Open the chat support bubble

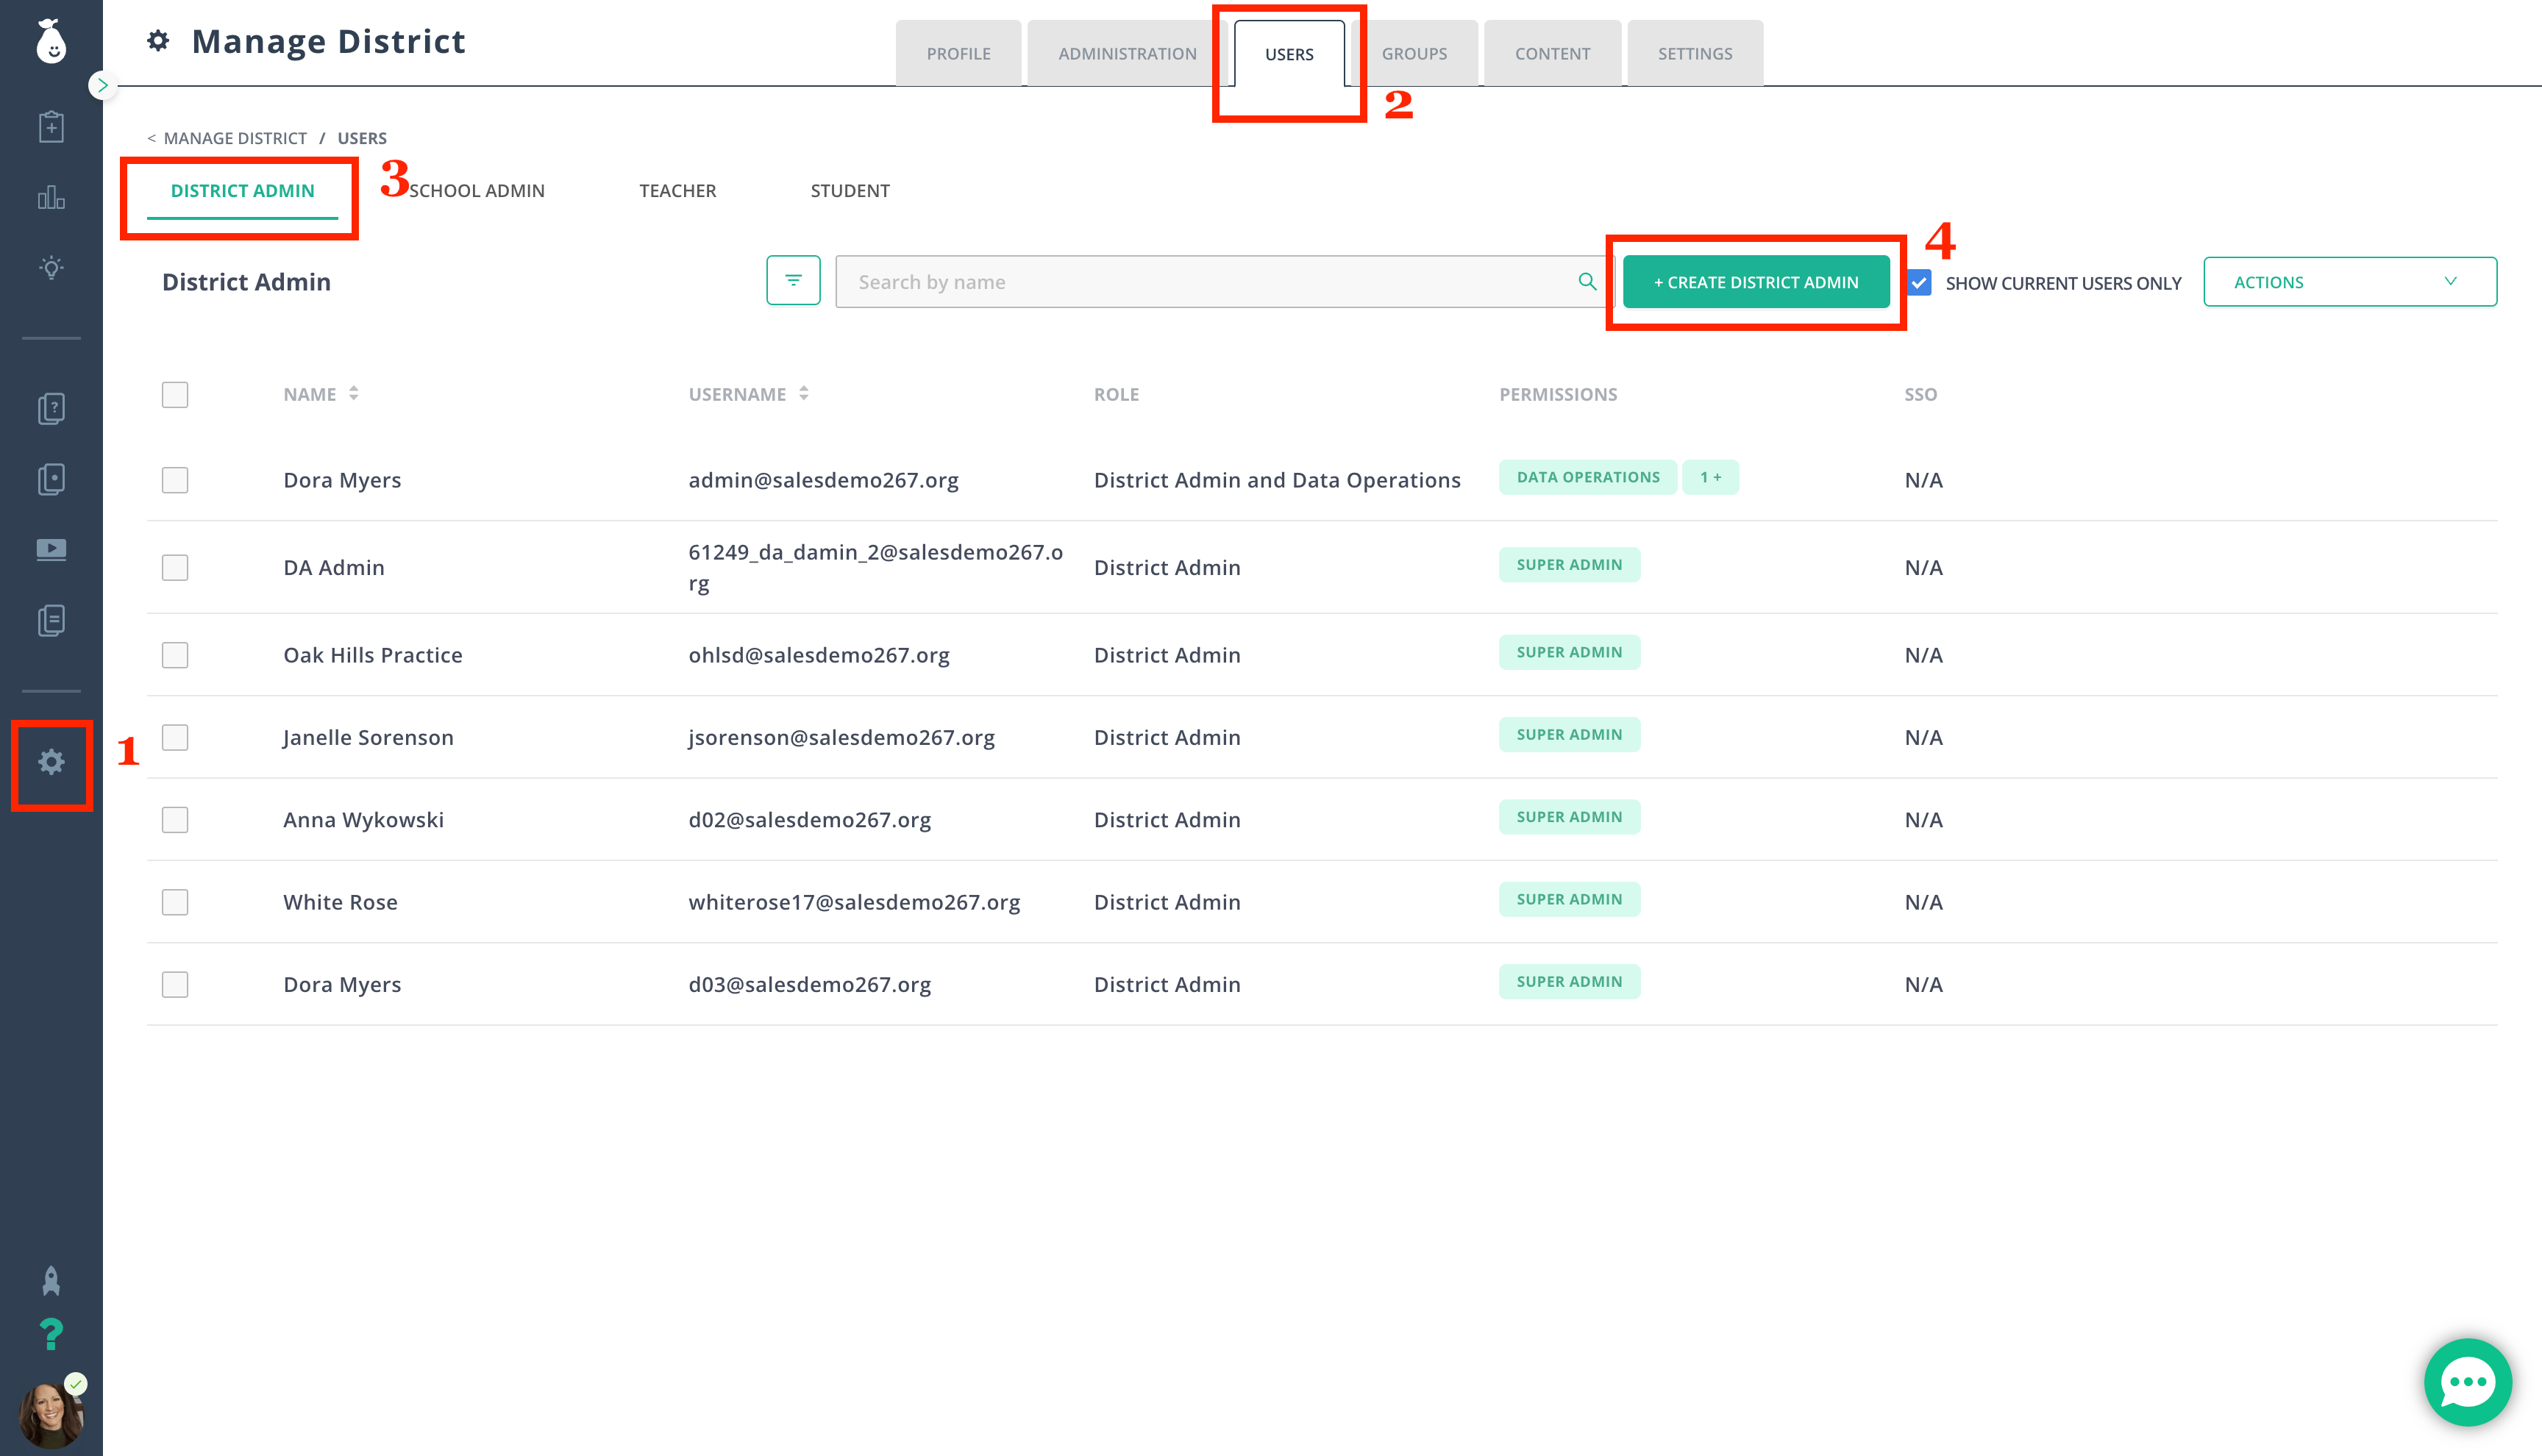2467,1383
